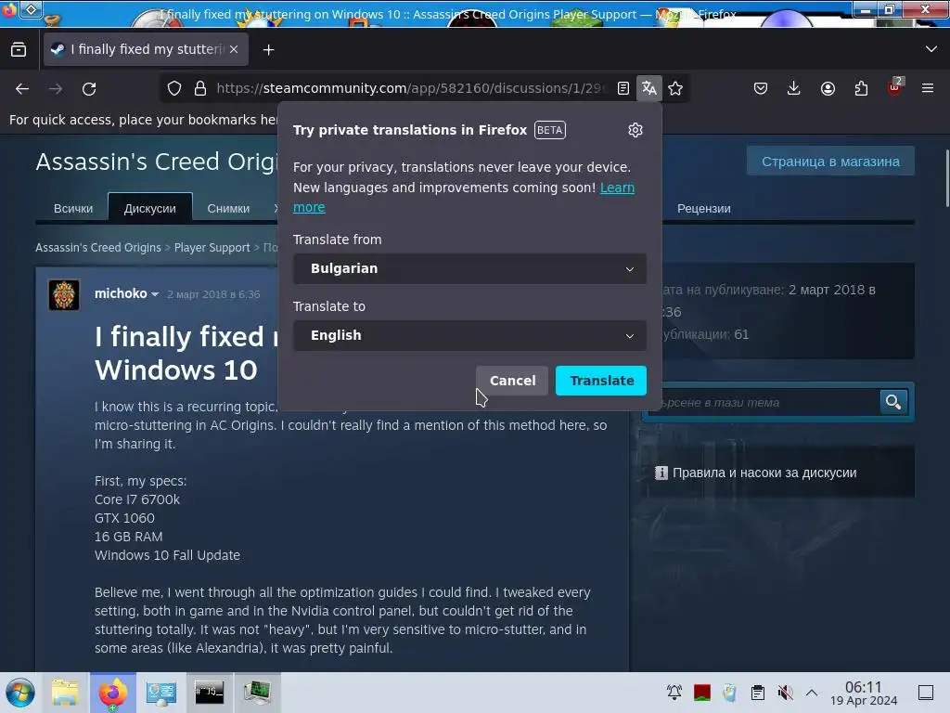Image resolution: width=950 pixels, height=713 pixels.
Task: Click the padlock site security icon
Action: pyautogui.click(x=200, y=88)
